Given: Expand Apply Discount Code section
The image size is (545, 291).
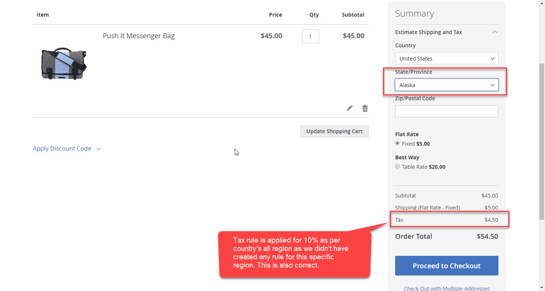Looking at the screenshot, I should (x=67, y=148).
